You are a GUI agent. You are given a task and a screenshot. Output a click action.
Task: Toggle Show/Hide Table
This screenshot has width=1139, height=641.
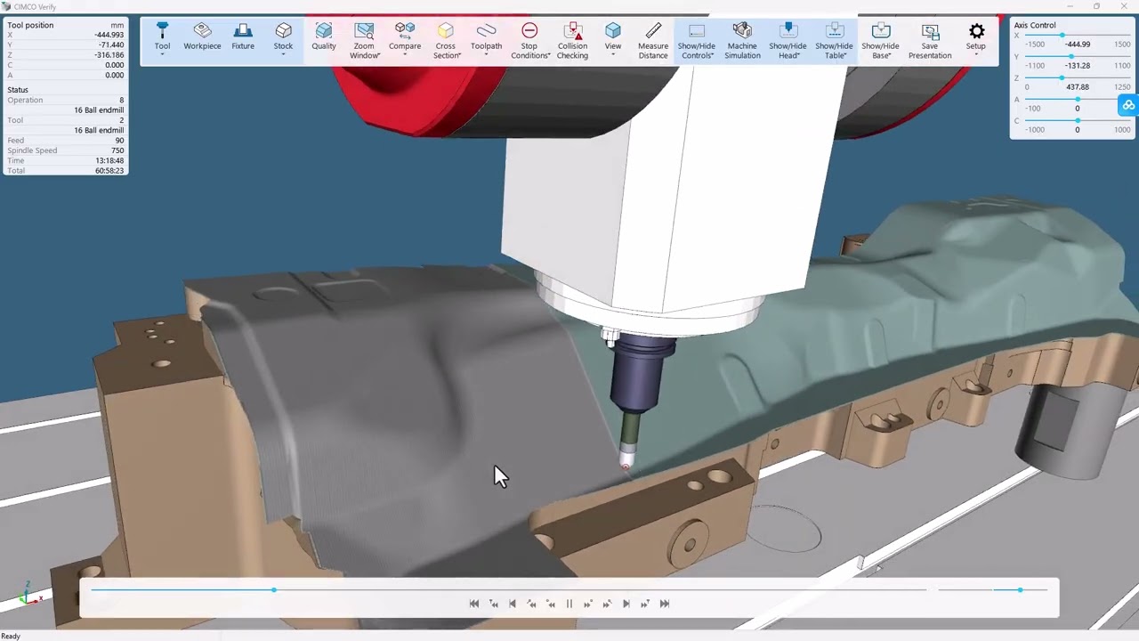pyautogui.click(x=834, y=41)
